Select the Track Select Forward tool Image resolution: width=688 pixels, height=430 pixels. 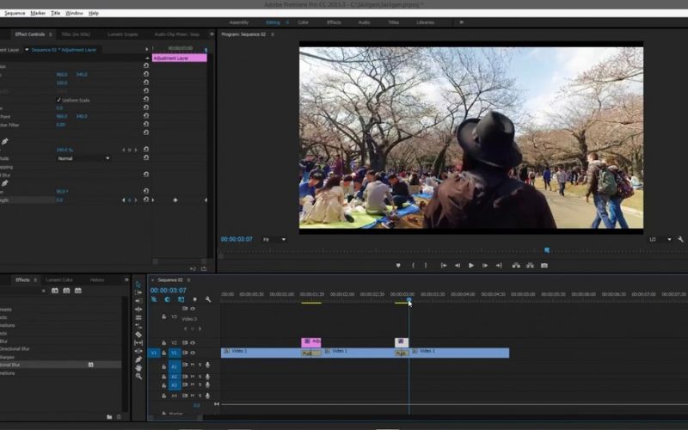click(x=138, y=292)
